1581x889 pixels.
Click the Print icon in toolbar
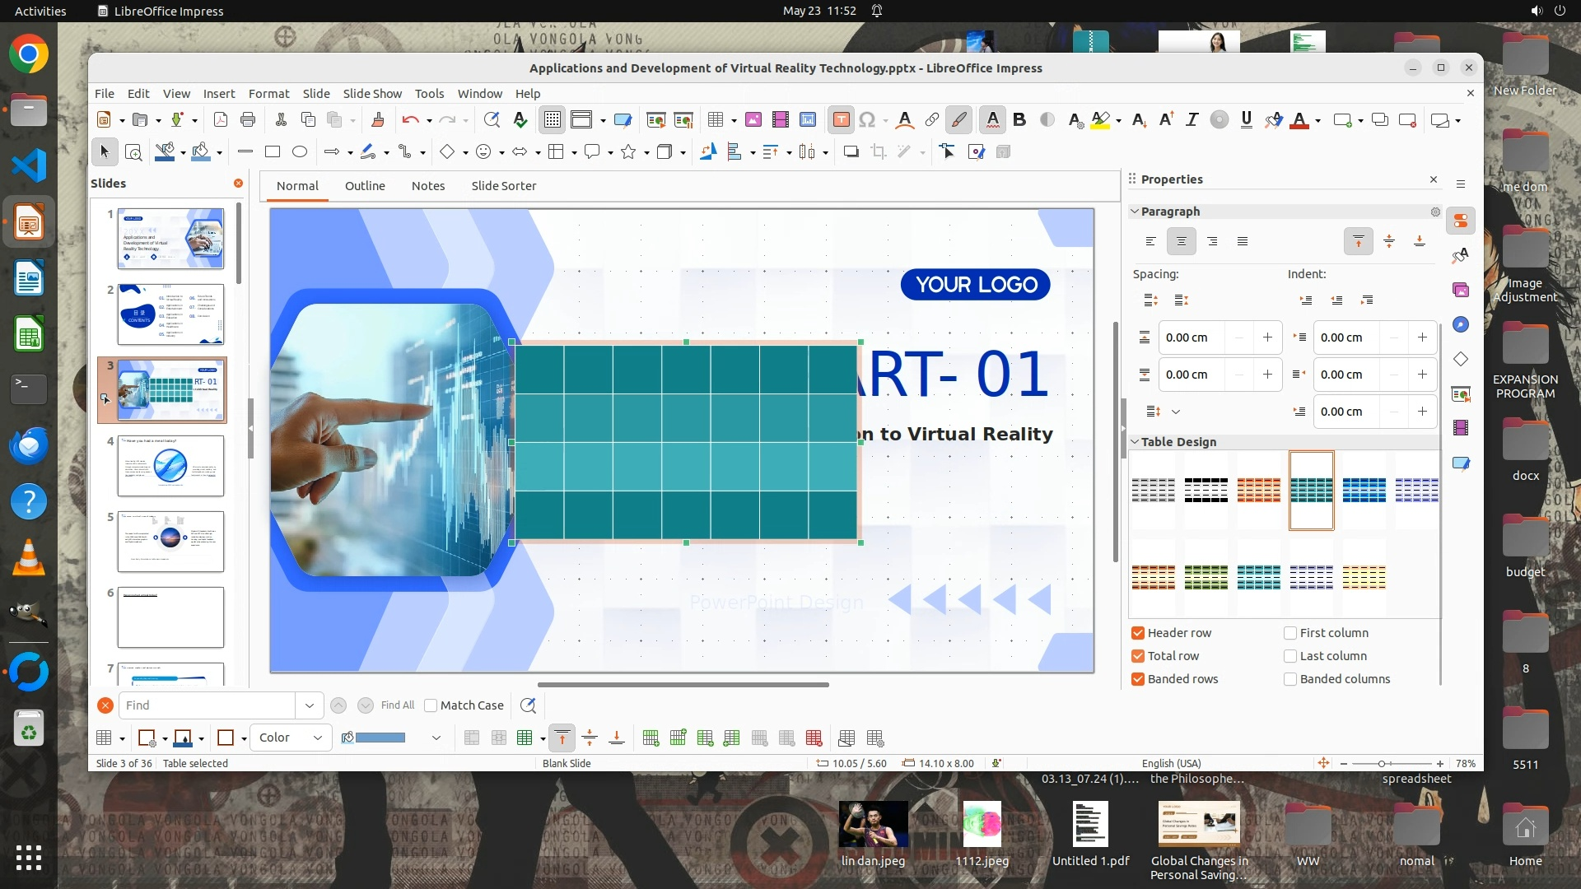[248, 120]
